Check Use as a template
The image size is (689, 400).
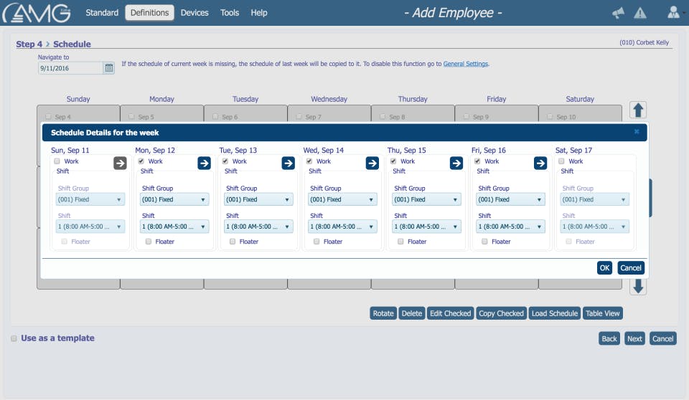click(x=14, y=338)
